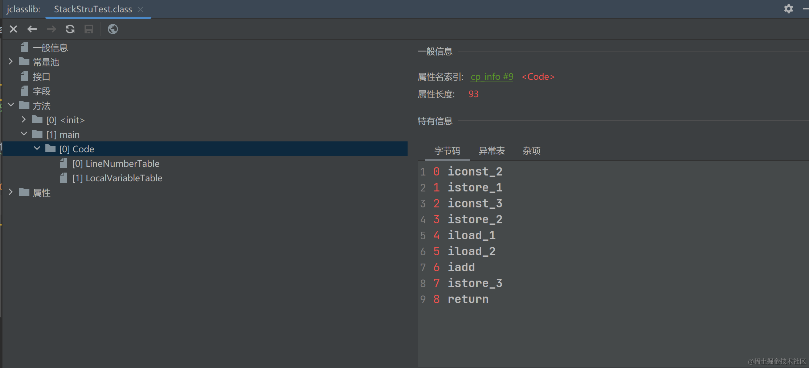Click the iload_2 bytecode instruction
The width and height of the screenshot is (809, 368).
click(471, 251)
